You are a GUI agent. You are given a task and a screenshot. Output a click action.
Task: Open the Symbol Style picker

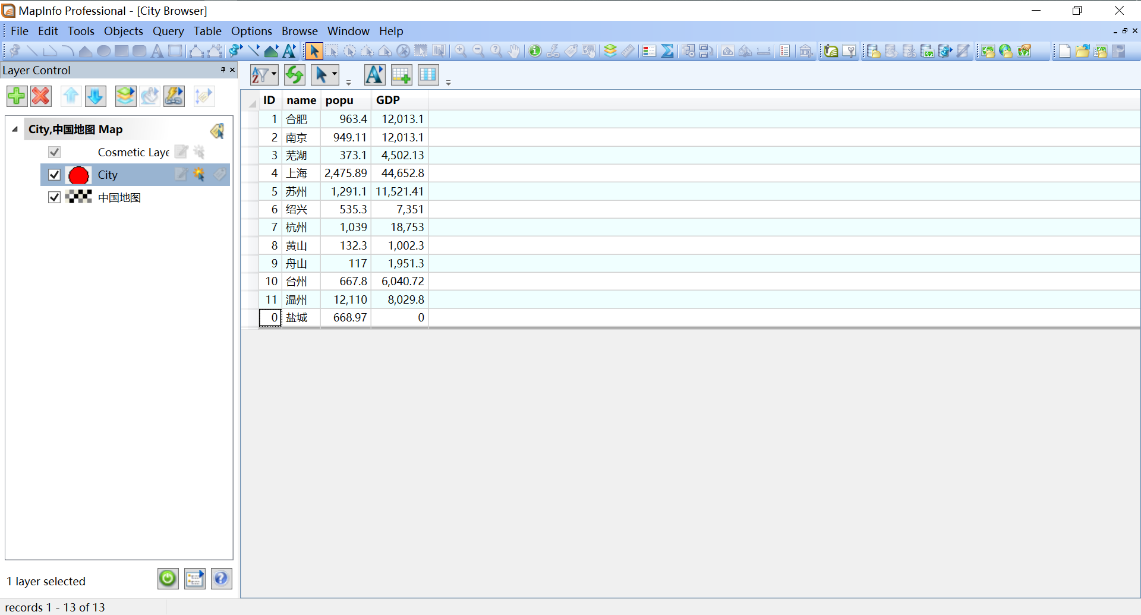point(236,51)
